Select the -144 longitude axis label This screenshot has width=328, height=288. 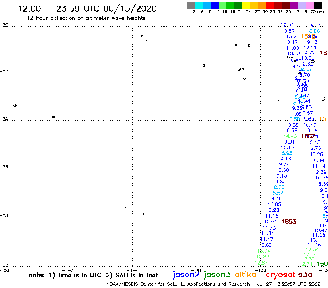pos(132,270)
